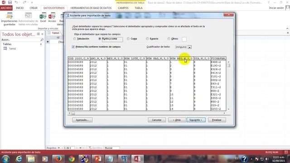Screen dimensions: 290x163
Task: Switch to HERRAMIENTAS DE BASE DE DATOS tab
Action: pos(91,8)
